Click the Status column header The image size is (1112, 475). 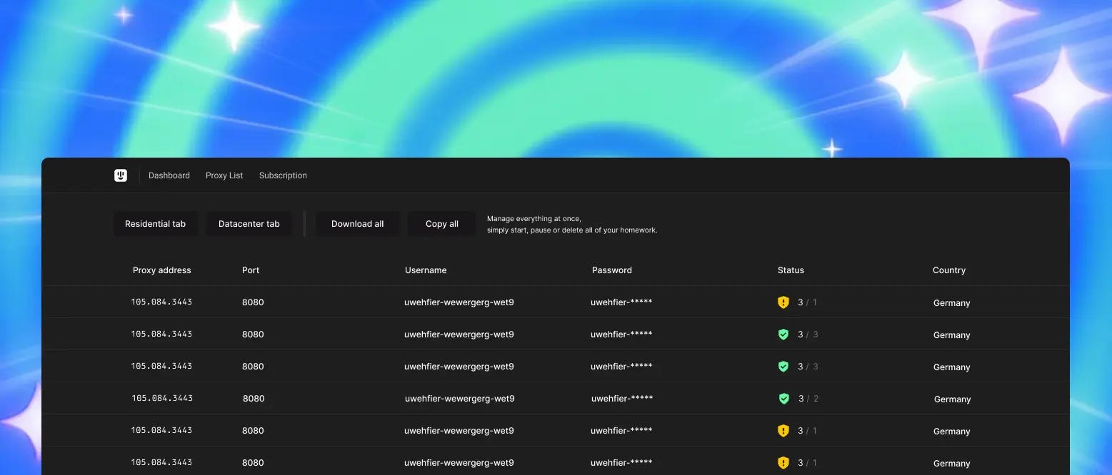[x=791, y=270]
